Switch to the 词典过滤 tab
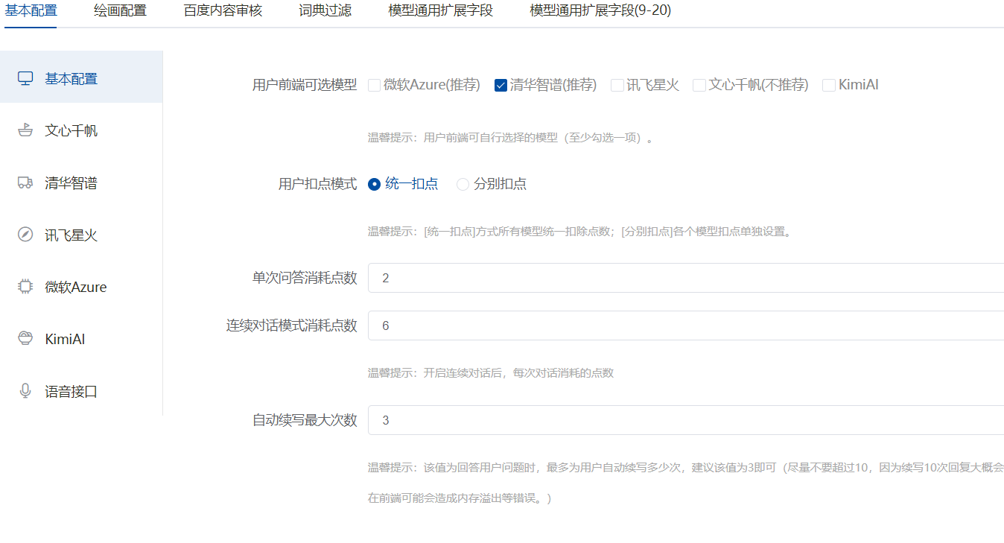This screenshot has height=543, width=1004. point(325,10)
